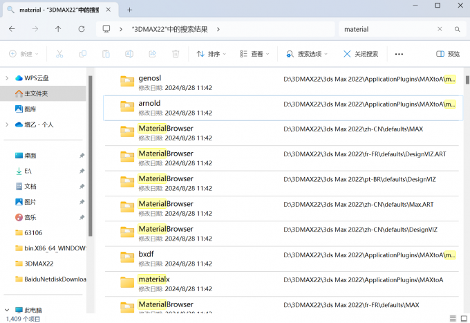Click the magnifier search icon
Viewport: 470px width, 323px height.
[x=457, y=29]
